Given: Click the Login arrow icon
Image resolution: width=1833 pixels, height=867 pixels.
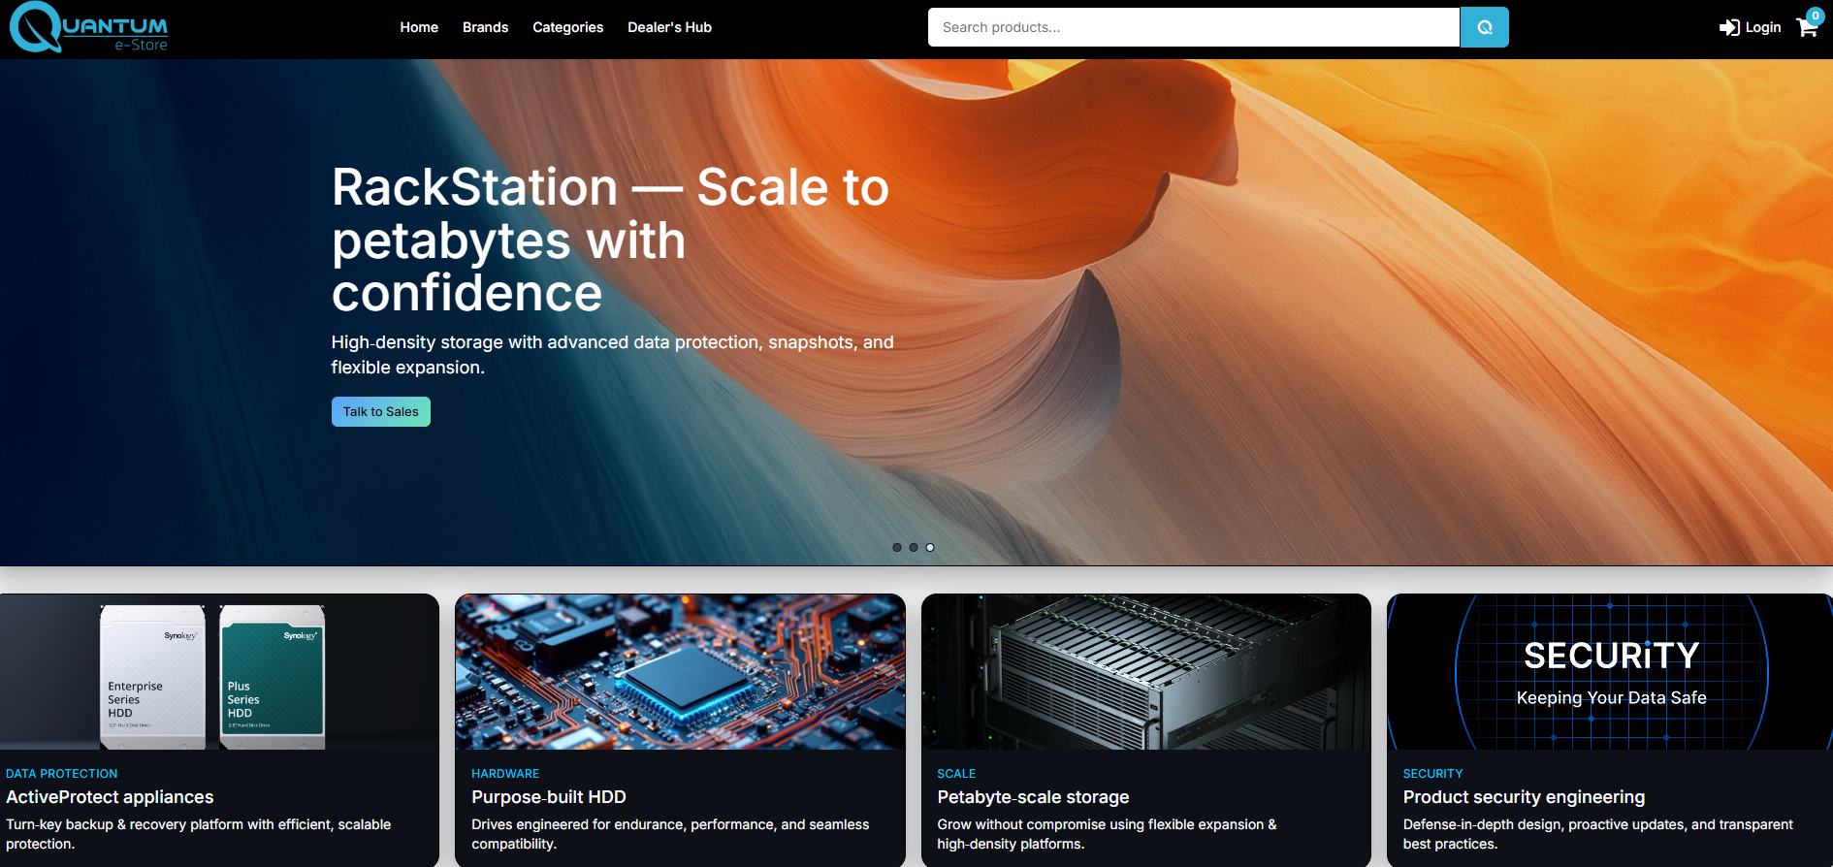Looking at the screenshot, I should 1728,27.
